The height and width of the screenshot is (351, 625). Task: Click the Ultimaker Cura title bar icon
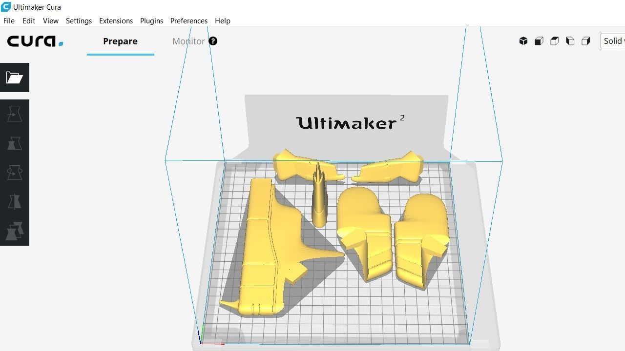[x=5, y=7]
